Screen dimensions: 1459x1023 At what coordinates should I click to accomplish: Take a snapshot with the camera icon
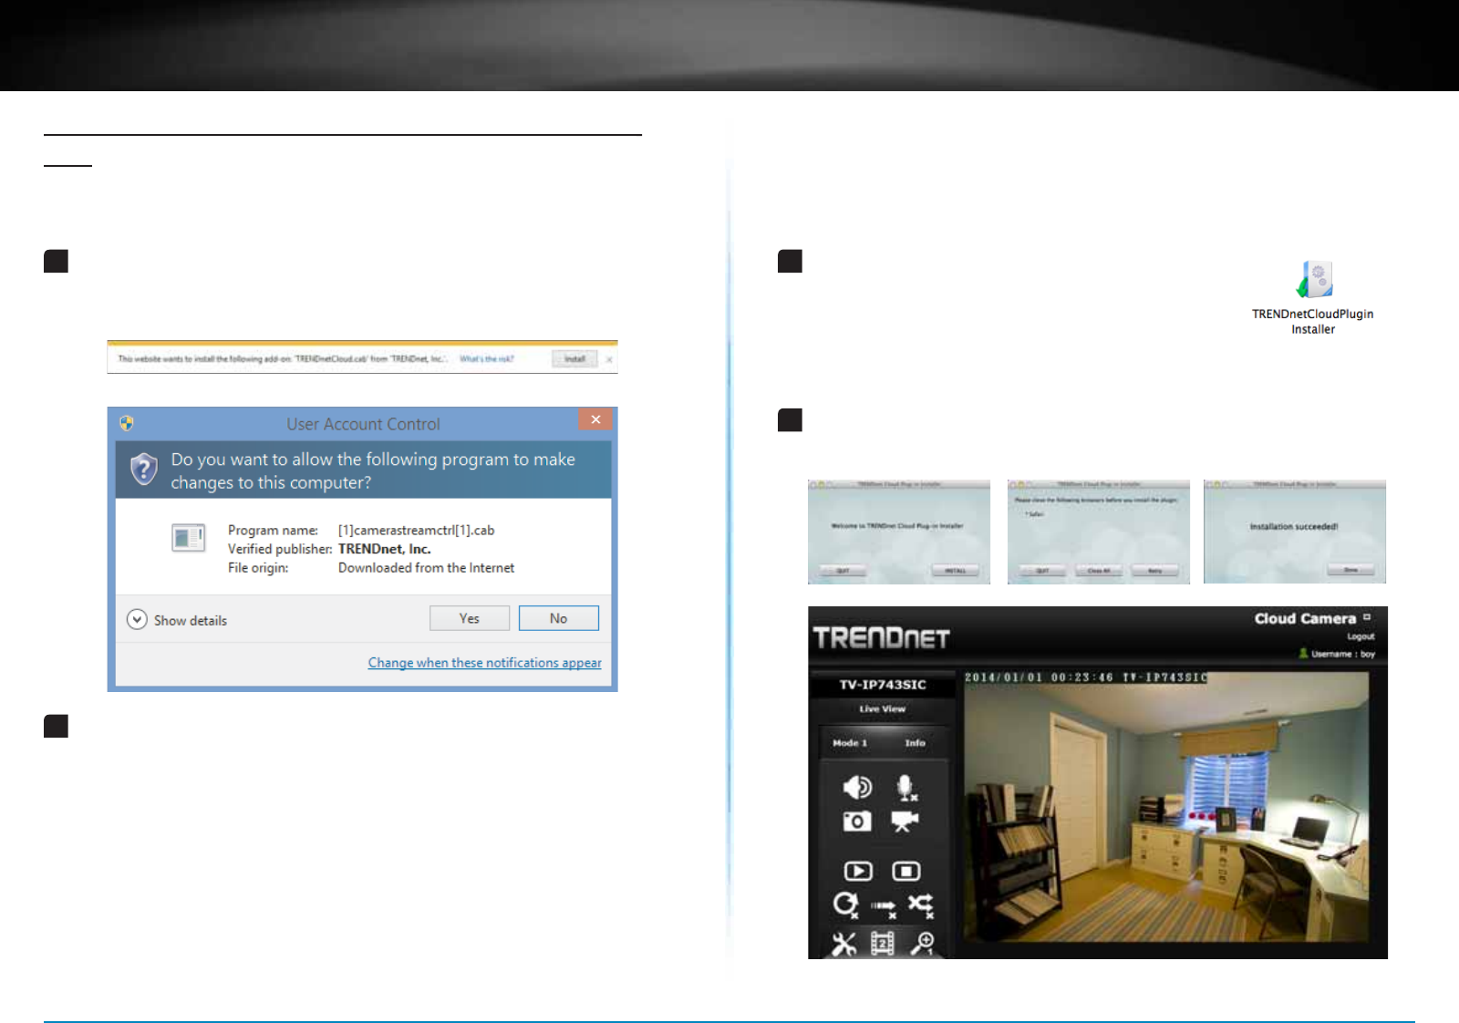tap(857, 821)
